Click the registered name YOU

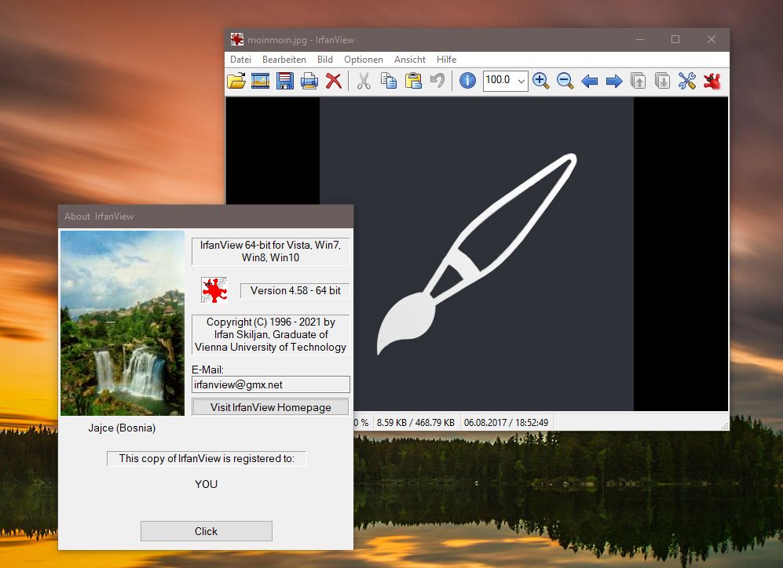(207, 484)
